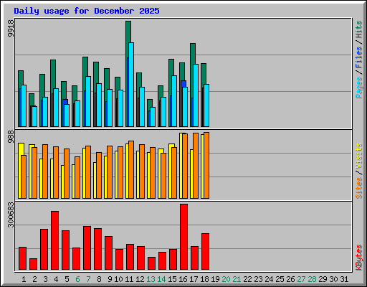The height and width of the screenshot is (287, 367).
Task: Click the Hits legend label
Action: pos(358,29)
